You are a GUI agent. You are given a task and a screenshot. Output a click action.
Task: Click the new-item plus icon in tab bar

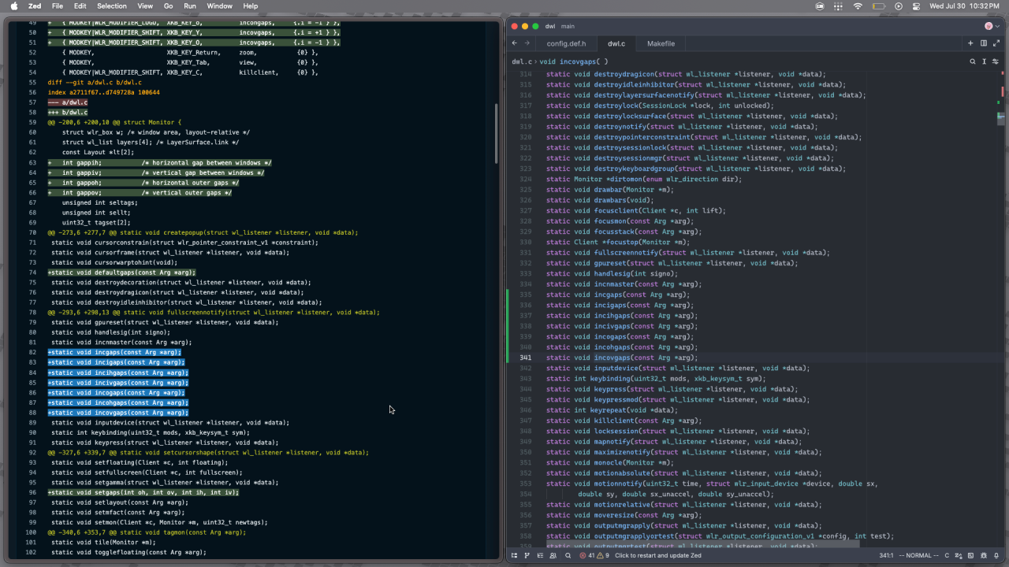point(971,43)
